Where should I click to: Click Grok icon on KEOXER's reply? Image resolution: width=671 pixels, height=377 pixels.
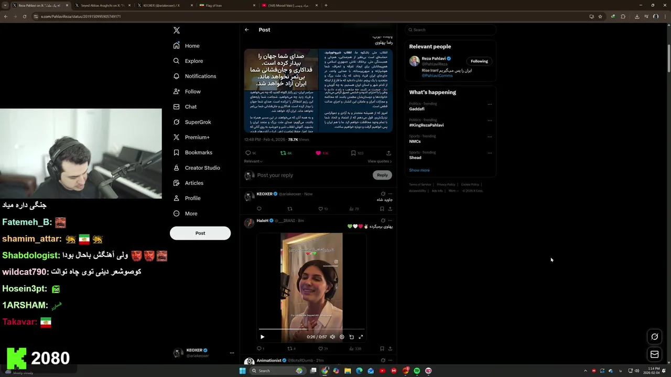383,194
